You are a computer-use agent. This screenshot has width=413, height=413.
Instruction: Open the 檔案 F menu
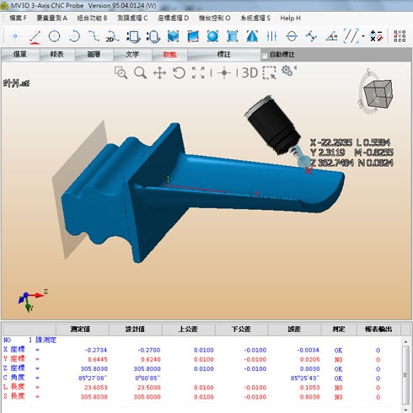(x=18, y=19)
